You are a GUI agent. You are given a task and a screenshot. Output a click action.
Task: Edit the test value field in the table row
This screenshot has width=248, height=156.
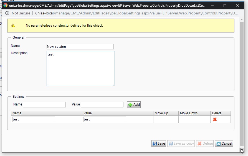(x=105, y=119)
